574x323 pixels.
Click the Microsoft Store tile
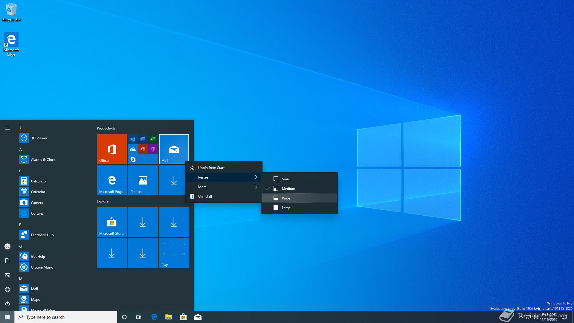click(x=112, y=222)
